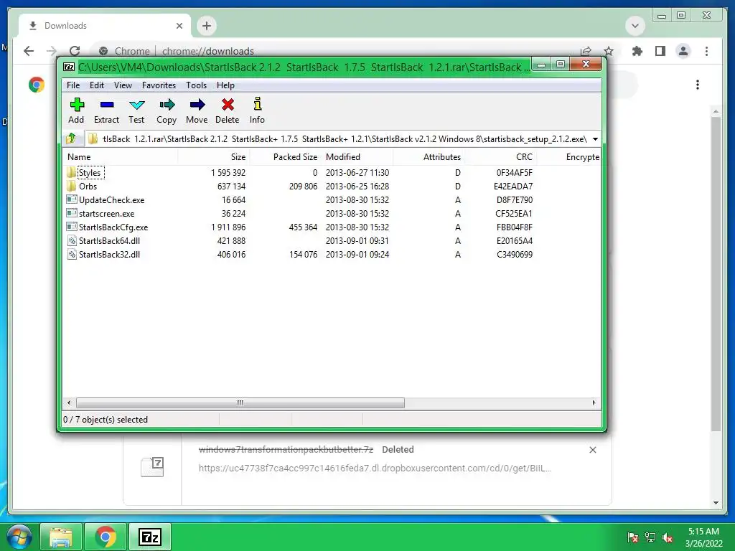Reload the Chrome downloads page
Viewport: 735px width, 551px height.
(75, 51)
